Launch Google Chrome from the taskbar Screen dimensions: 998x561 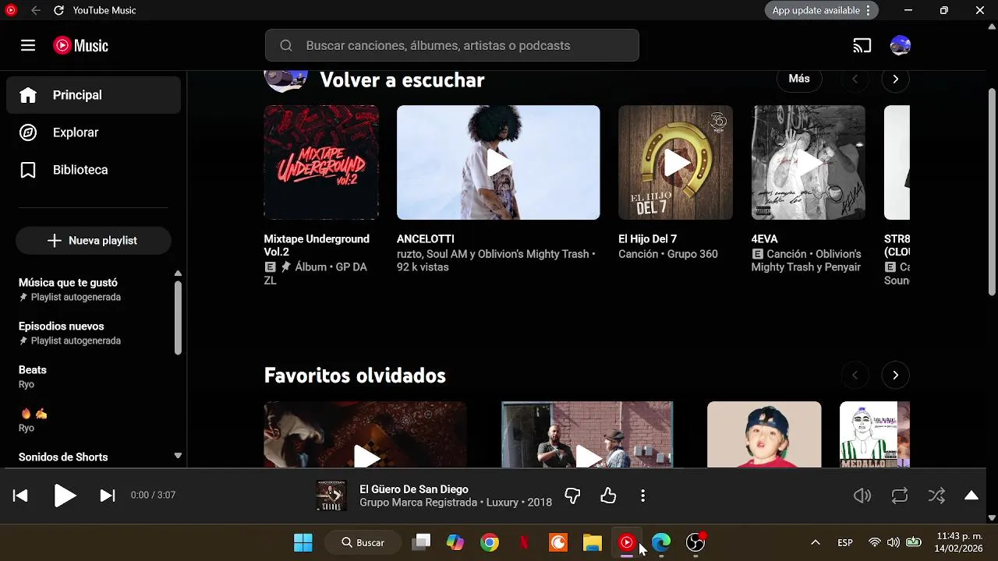[x=490, y=542]
